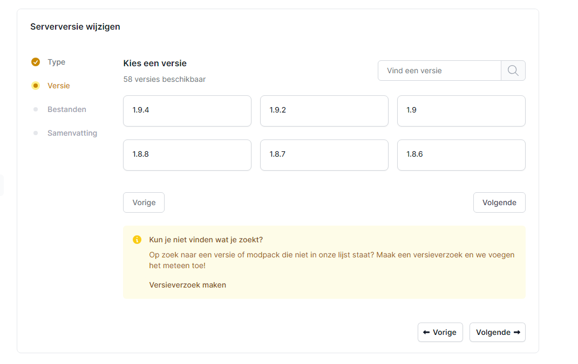Choose version 1.9.4
The height and width of the screenshot is (364, 578).
[187, 111]
